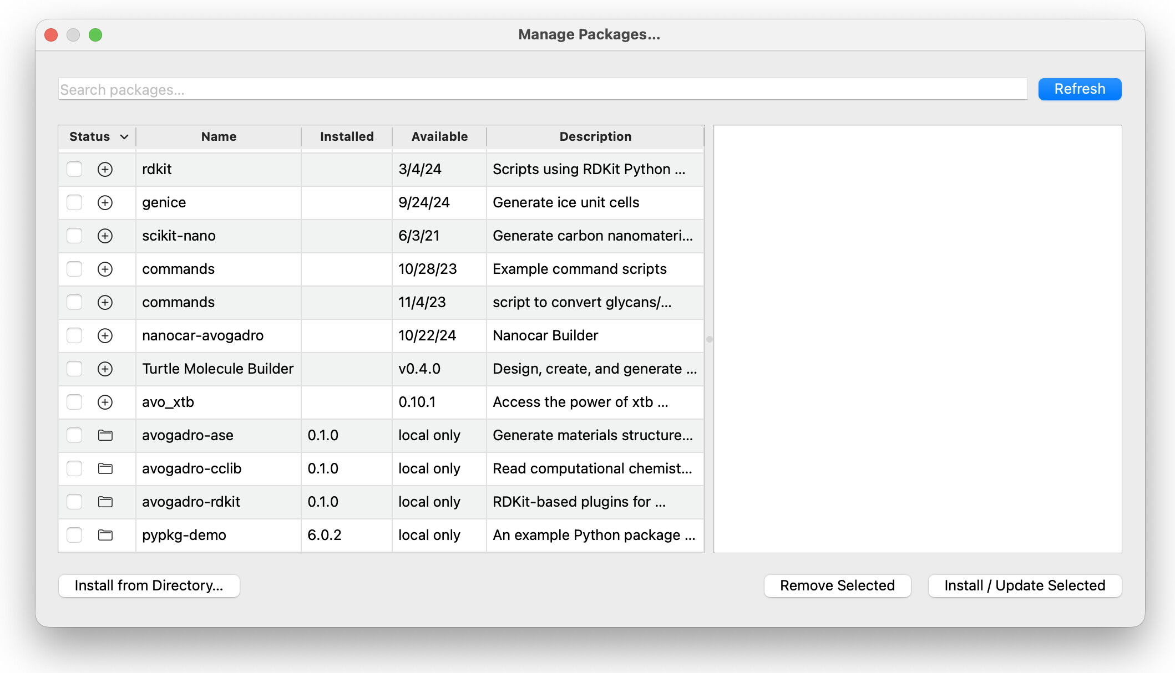Click the plus icon next to avo_xtb
Screen dimensions: 1175x673
[105, 402]
